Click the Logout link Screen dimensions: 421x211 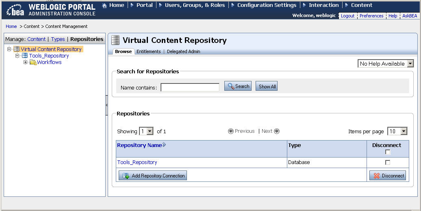point(347,16)
